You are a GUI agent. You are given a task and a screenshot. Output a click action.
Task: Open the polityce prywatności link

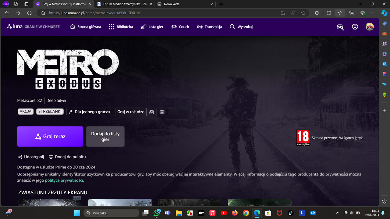[64, 180]
